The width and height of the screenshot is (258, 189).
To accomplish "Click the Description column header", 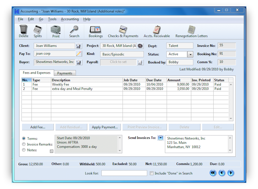I will (87, 80).
